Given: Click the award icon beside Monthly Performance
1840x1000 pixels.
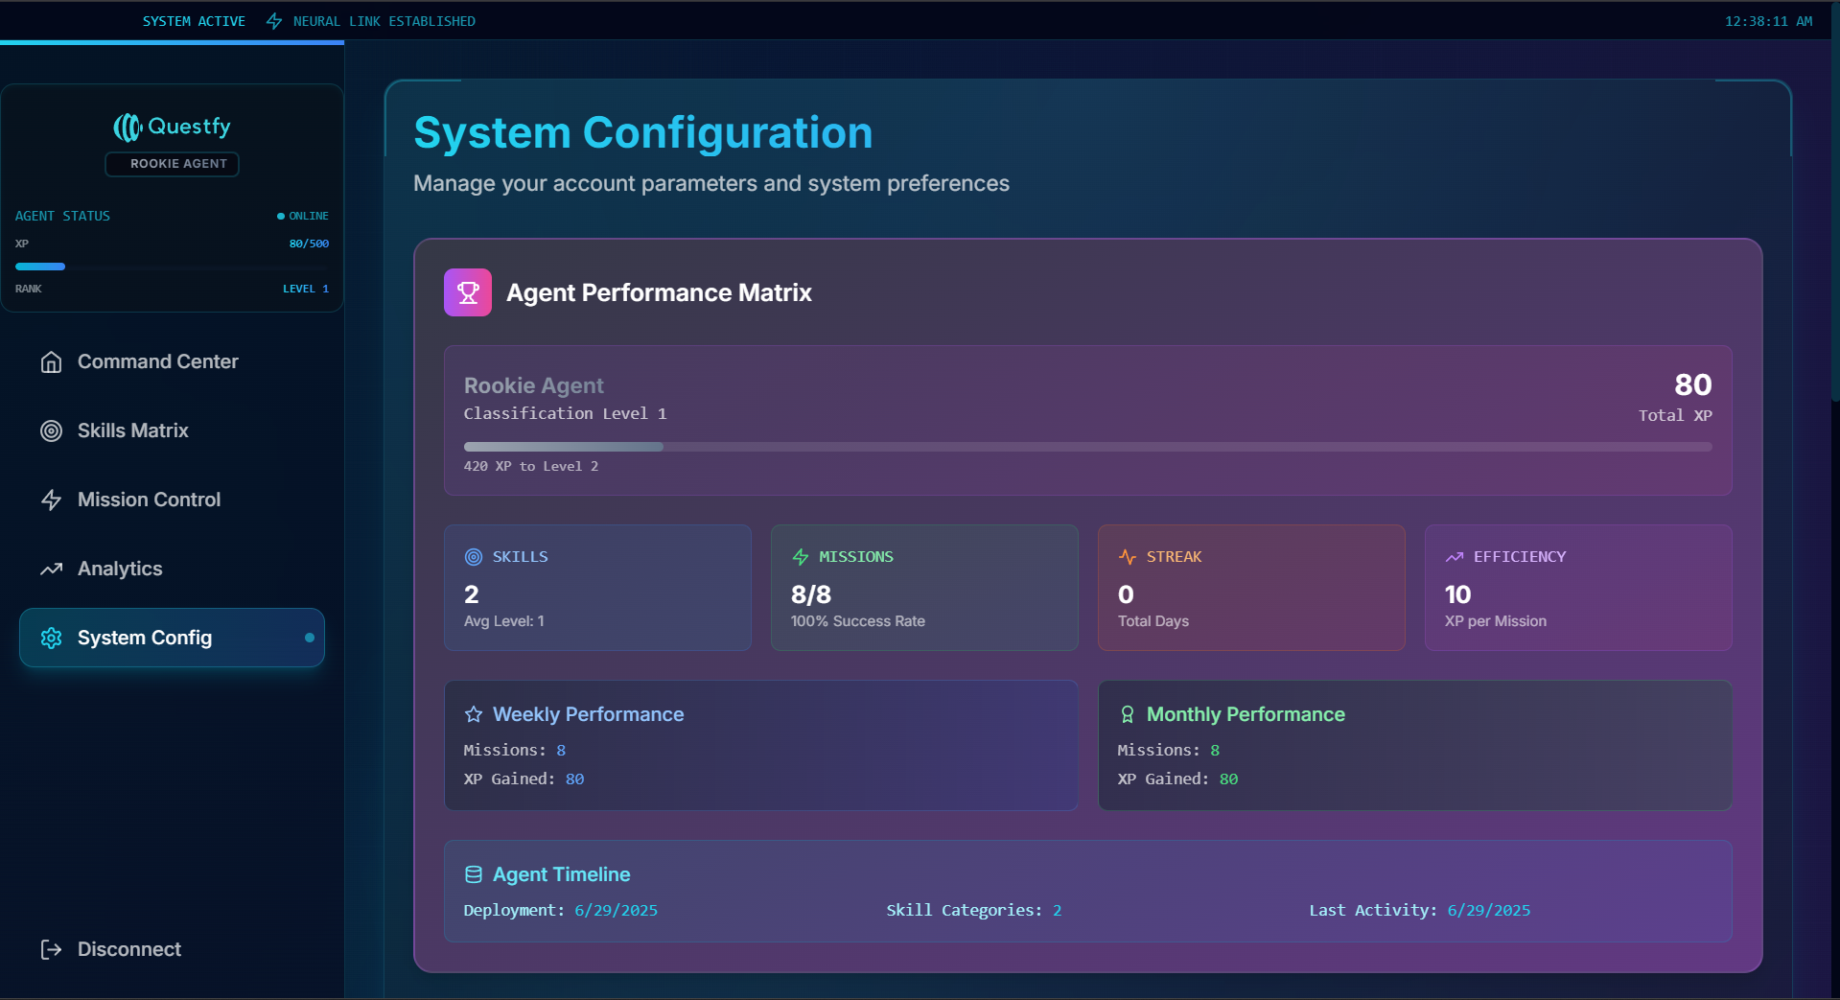Looking at the screenshot, I should 1128,714.
